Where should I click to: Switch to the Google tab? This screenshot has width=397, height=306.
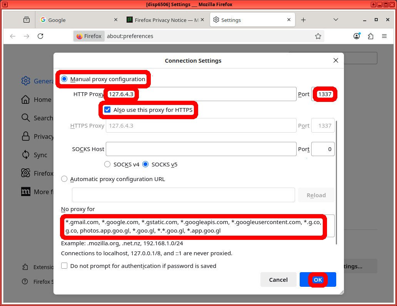tap(73, 20)
